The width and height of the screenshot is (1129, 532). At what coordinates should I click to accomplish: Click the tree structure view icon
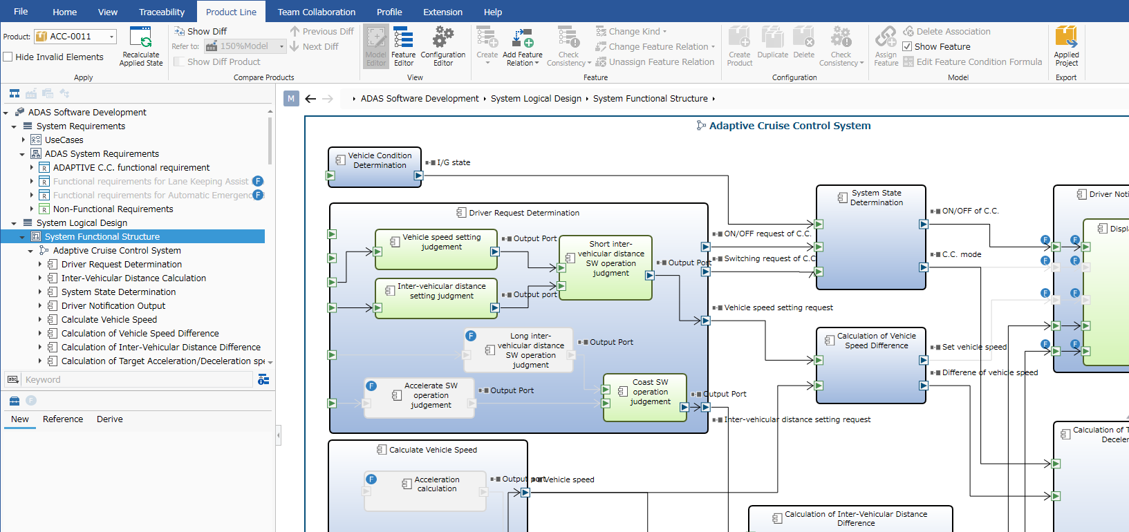[x=15, y=93]
